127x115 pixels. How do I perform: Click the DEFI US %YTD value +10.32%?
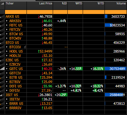[97, 86]
